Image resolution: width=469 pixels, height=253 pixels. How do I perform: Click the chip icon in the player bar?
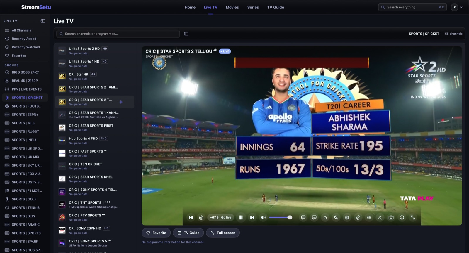347,217
